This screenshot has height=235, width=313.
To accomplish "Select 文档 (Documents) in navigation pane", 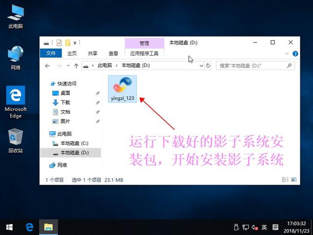I will click(65, 112).
